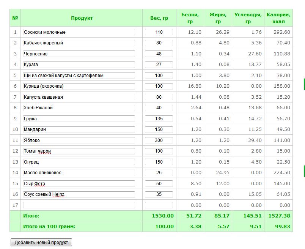Image resolution: width=305 pixels, height=249 pixels.
Task: Click the 'Щи из свежей капусты с картофелем' field
Action: pos(79,75)
